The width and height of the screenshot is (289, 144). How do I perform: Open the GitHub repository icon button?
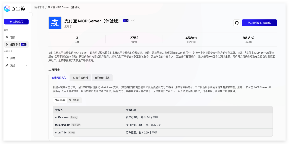coord(237,23)
